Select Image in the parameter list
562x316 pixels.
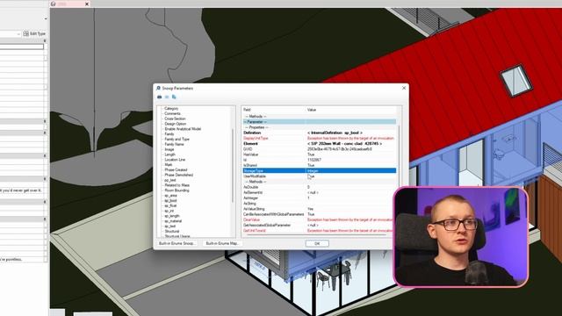[x=169, y=149]
